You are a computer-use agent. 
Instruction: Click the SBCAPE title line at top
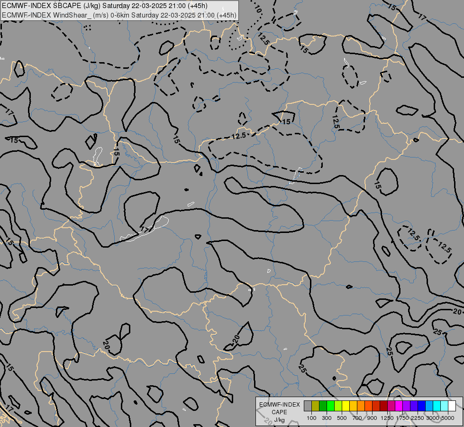(x=104, y=6)
